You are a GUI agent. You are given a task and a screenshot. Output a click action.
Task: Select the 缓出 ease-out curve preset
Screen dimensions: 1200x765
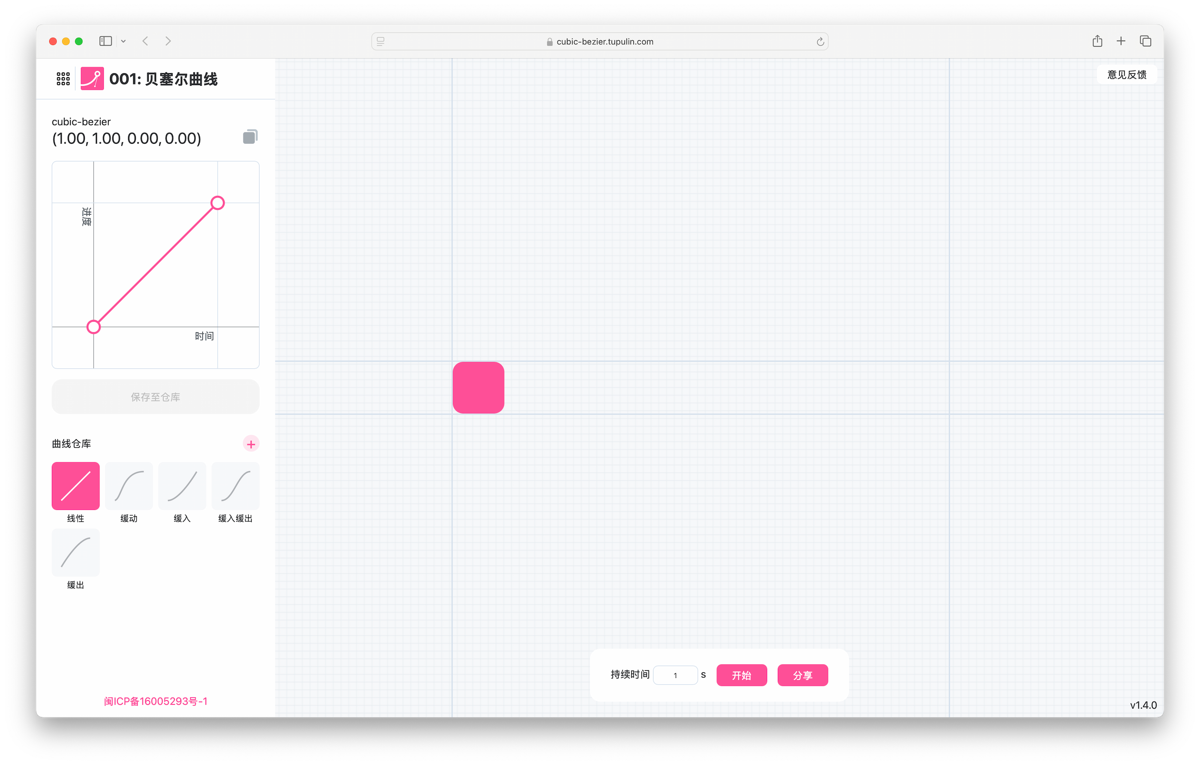click(76, 553)
